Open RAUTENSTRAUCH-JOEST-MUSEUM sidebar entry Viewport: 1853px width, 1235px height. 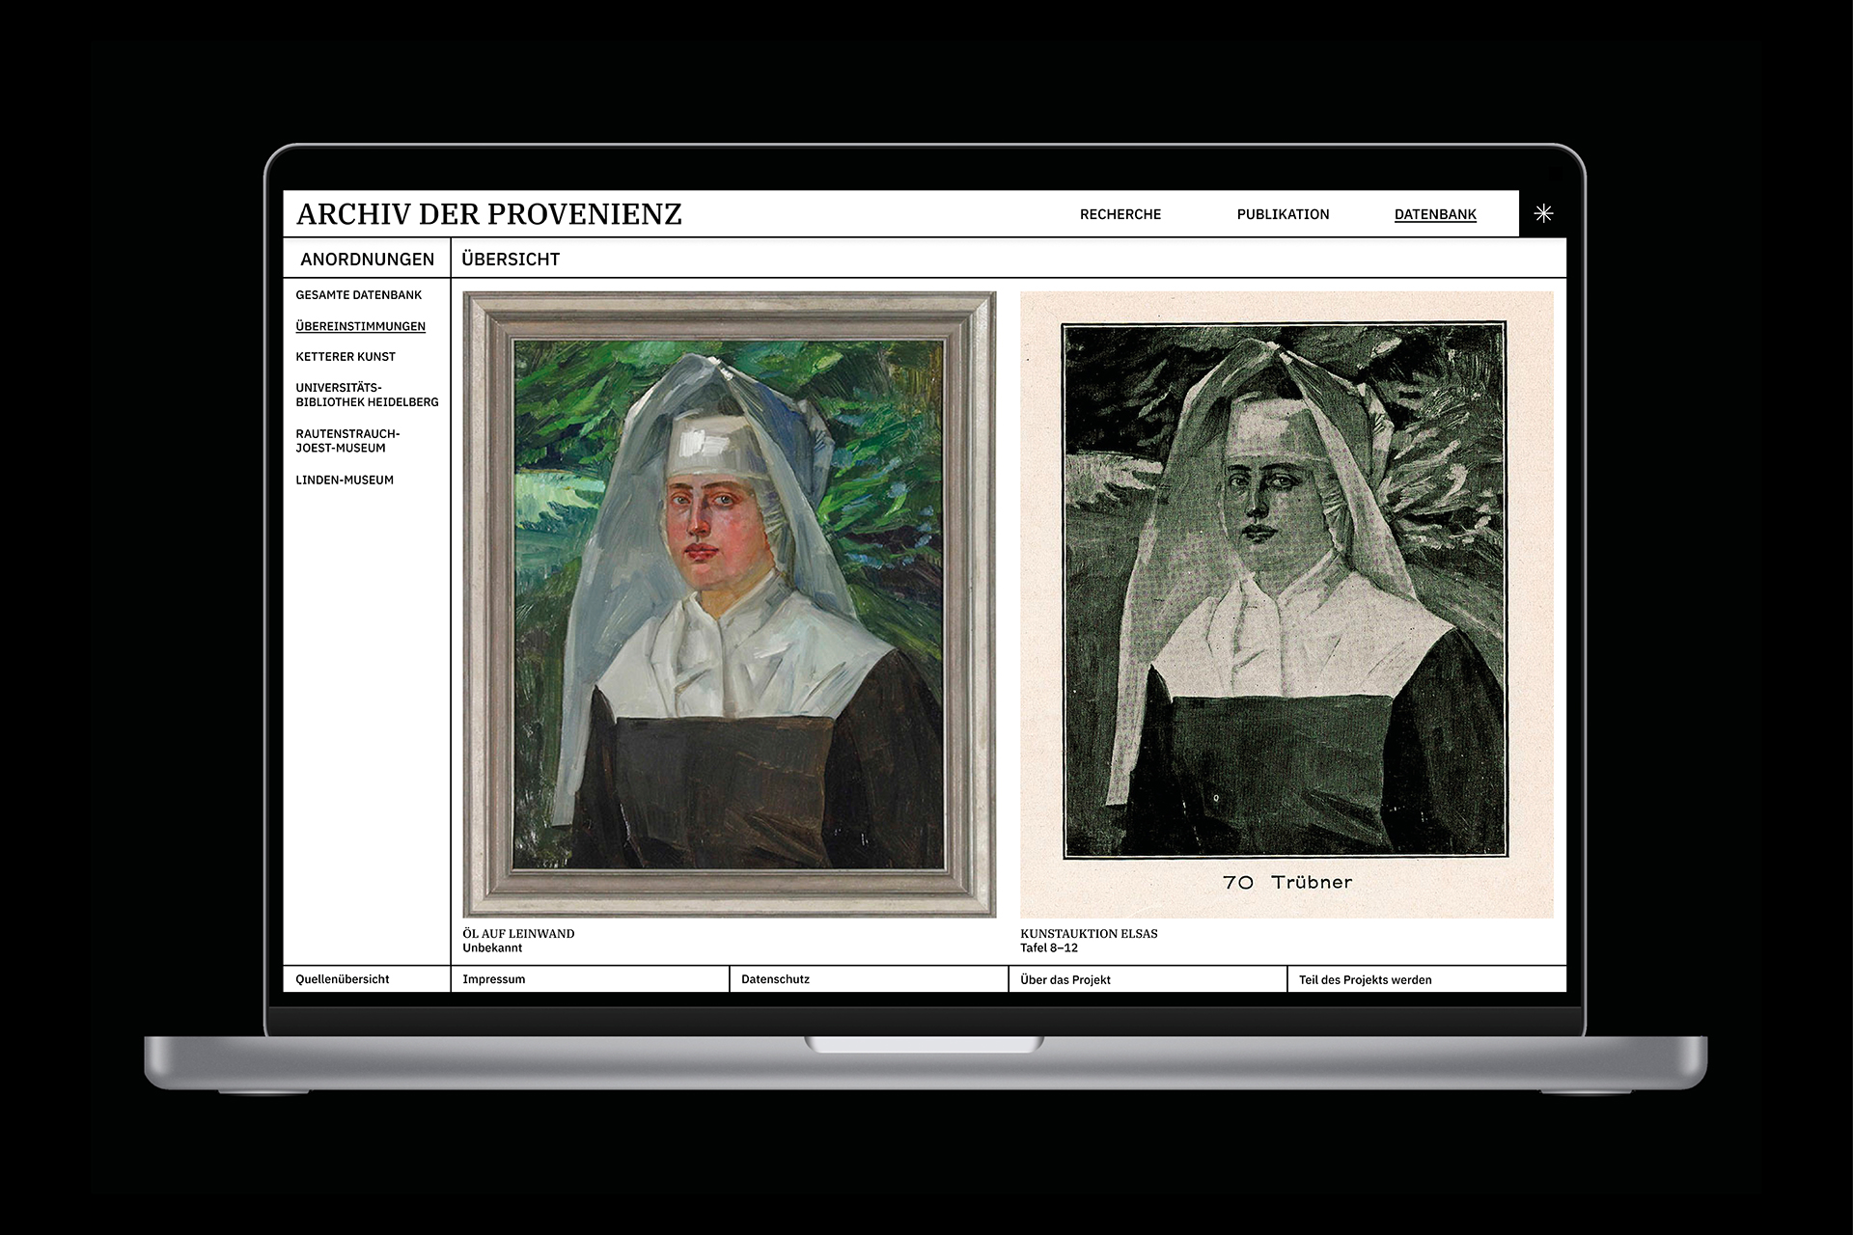tap(347, 441)
